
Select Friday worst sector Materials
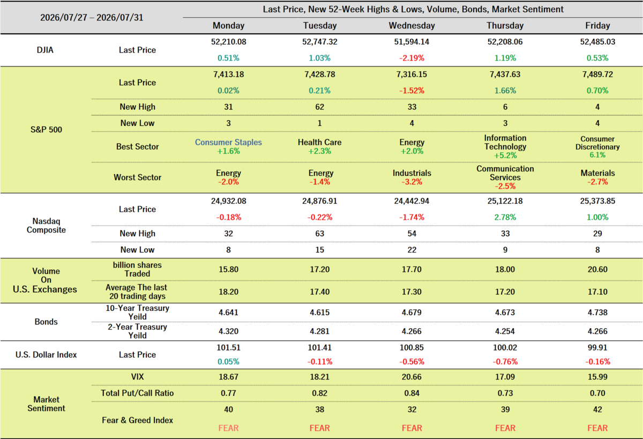tap(597, 173)
